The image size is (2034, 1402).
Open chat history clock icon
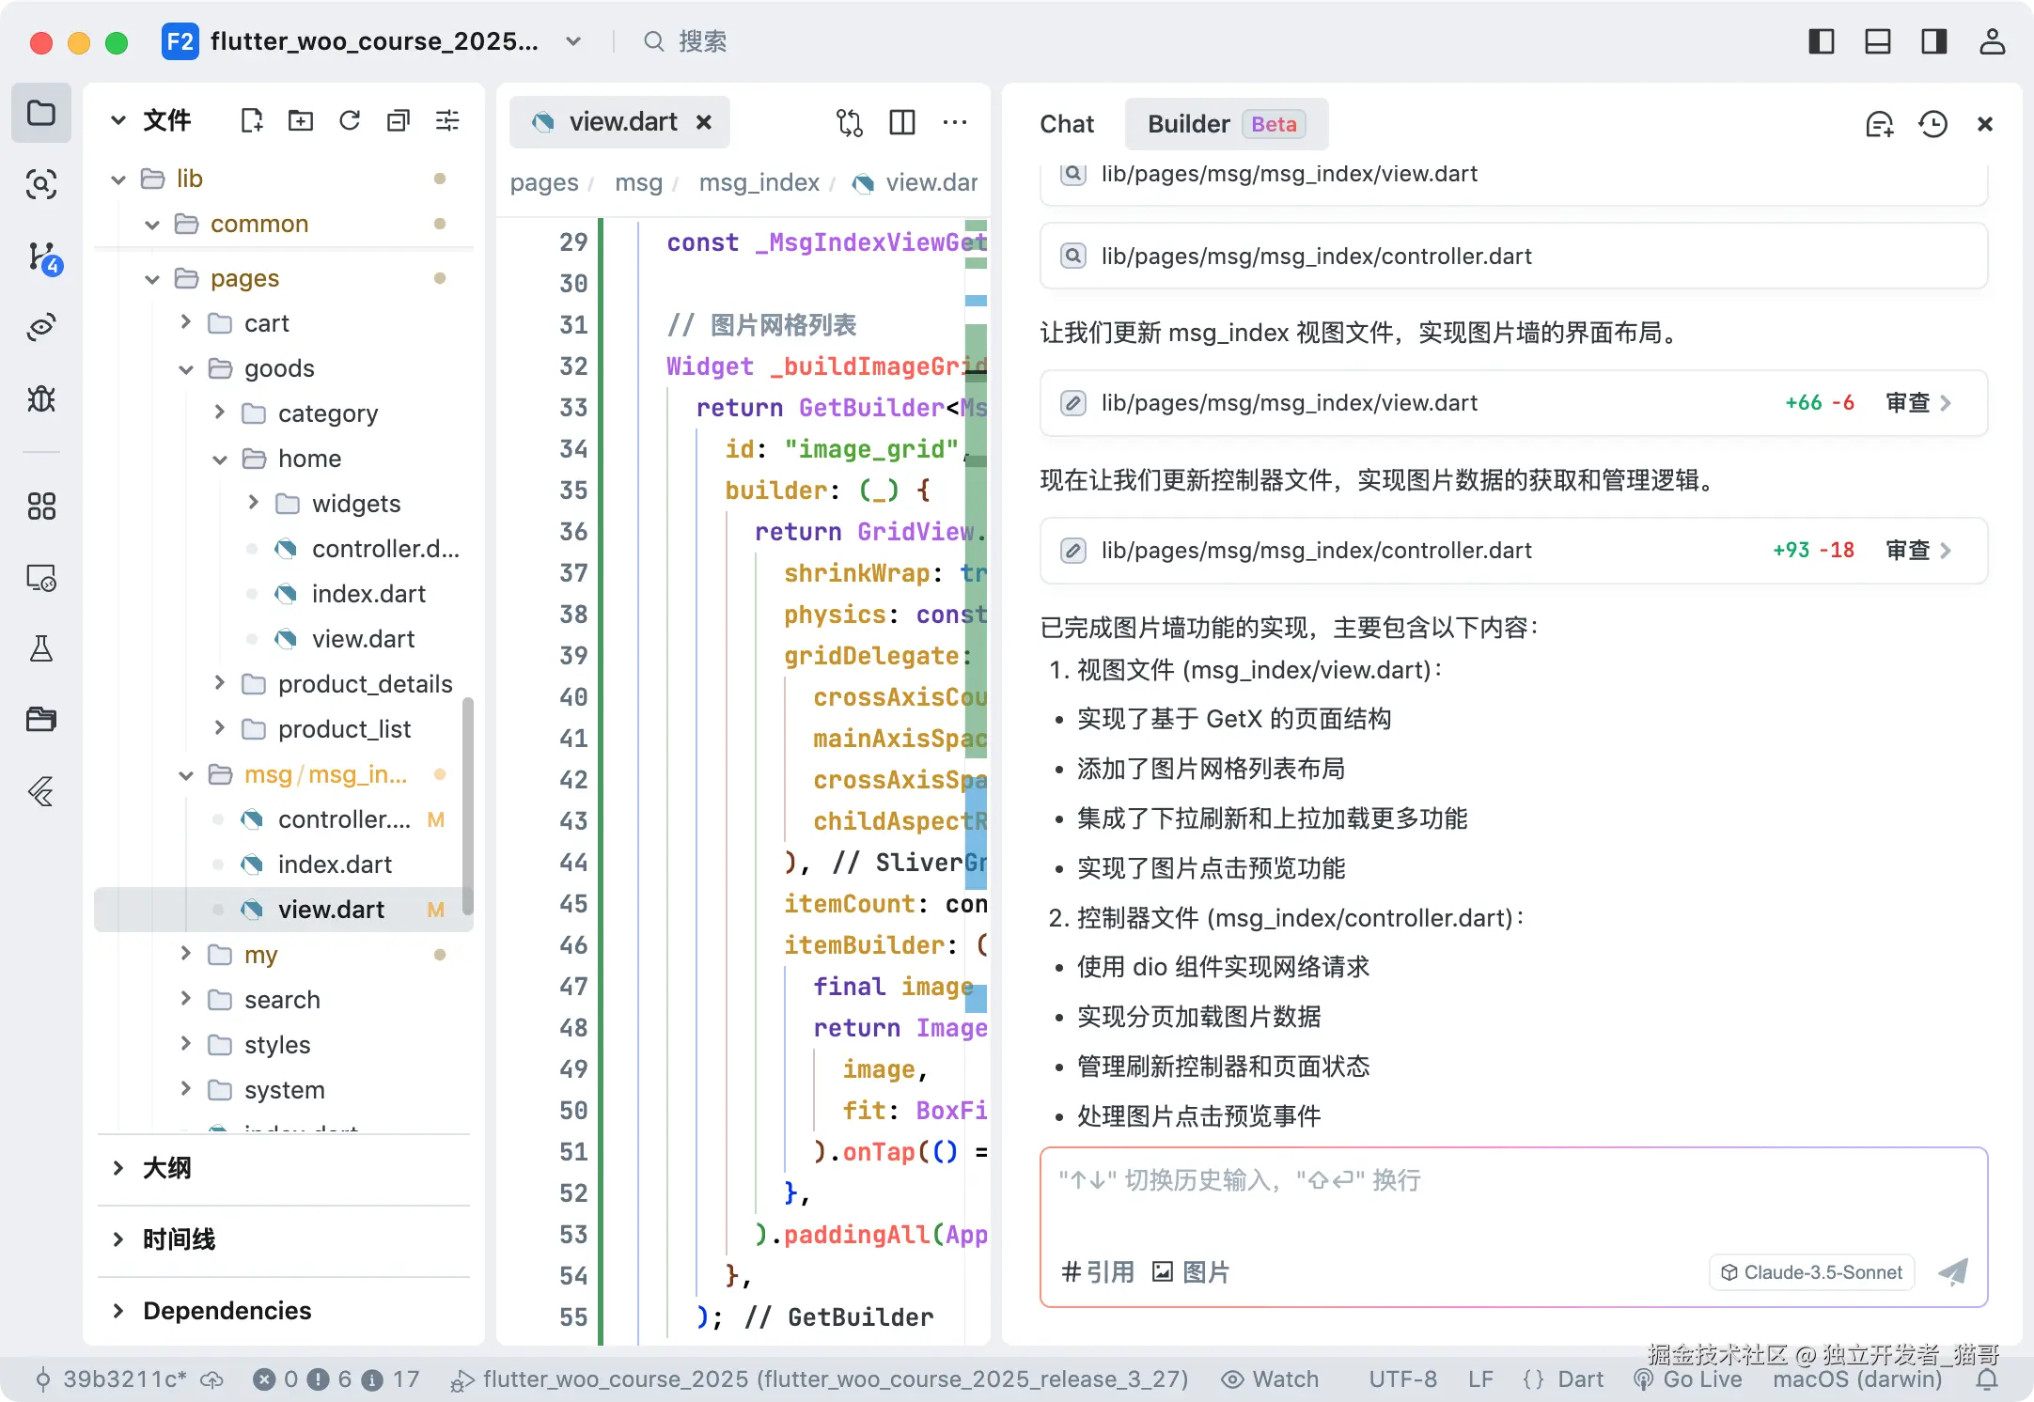[1932, 124]
